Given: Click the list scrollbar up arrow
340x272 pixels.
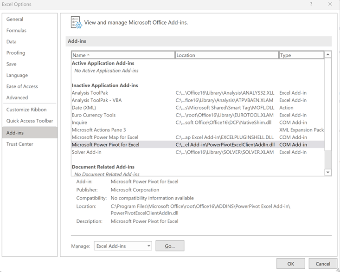Looking at the screenshot, I should (328, 54).
